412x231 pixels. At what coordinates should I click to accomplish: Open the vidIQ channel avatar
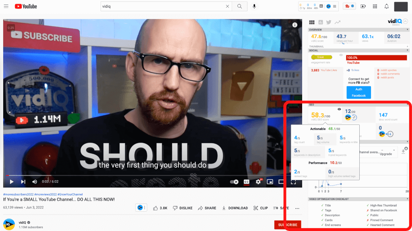coord(9,225)
